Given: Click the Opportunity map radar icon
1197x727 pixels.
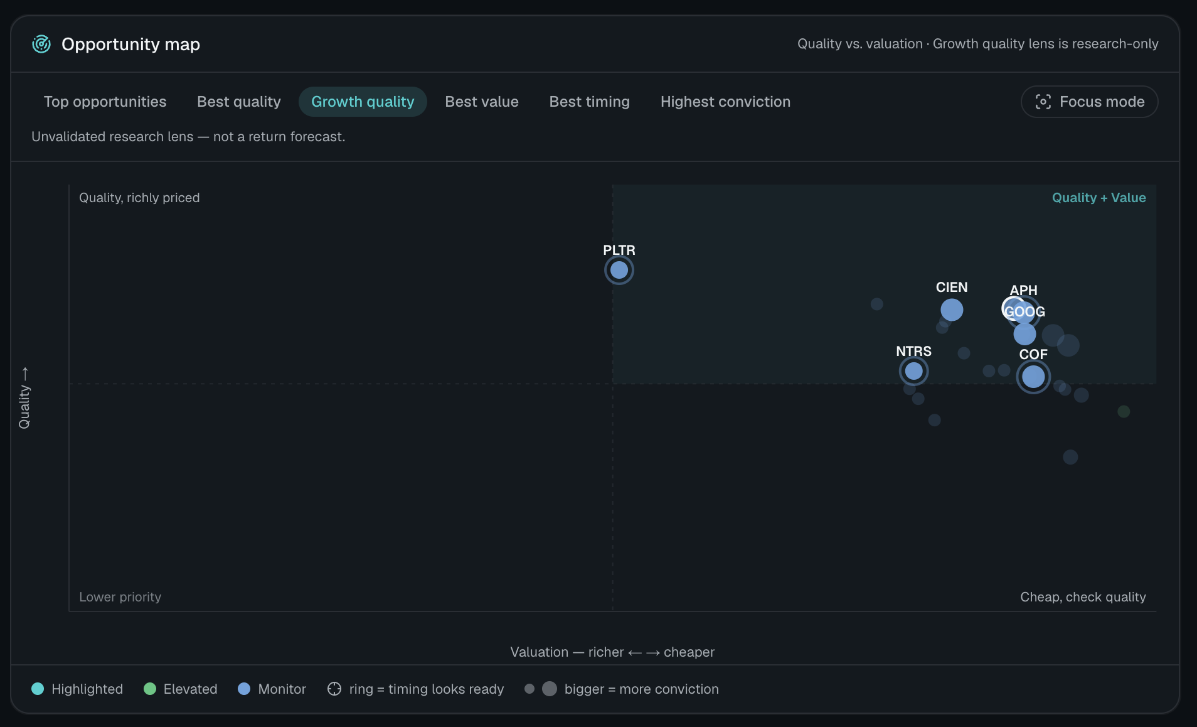Looking at the screenshot, I should click(41, 44).
